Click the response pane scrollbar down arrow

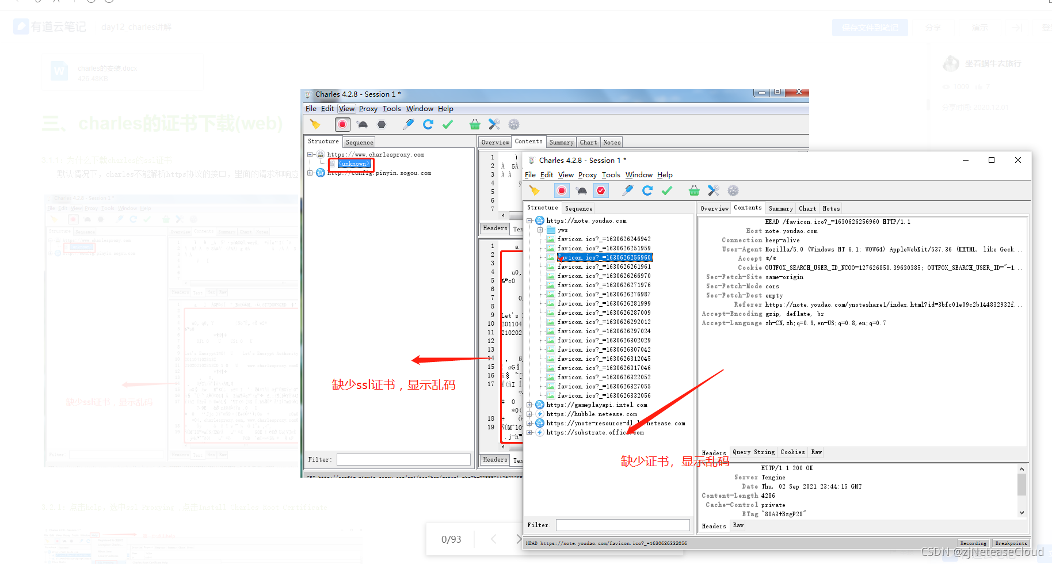tap(1021, 513)
